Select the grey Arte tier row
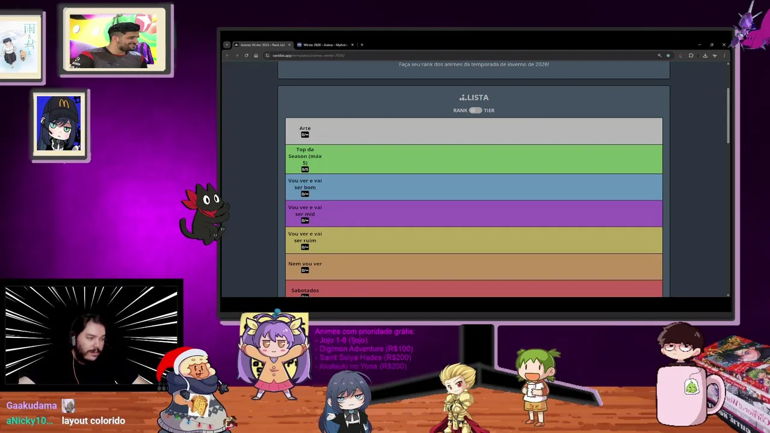This screenshot has width=770, height=433. tap(474, 131)
